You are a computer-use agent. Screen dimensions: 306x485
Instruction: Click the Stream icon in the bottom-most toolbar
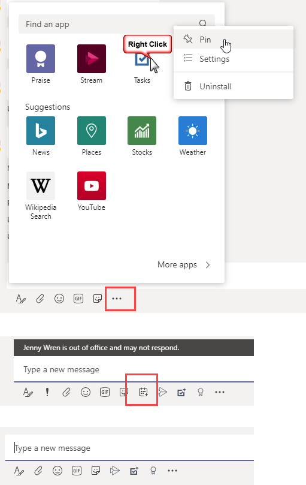tap(114, 471)
